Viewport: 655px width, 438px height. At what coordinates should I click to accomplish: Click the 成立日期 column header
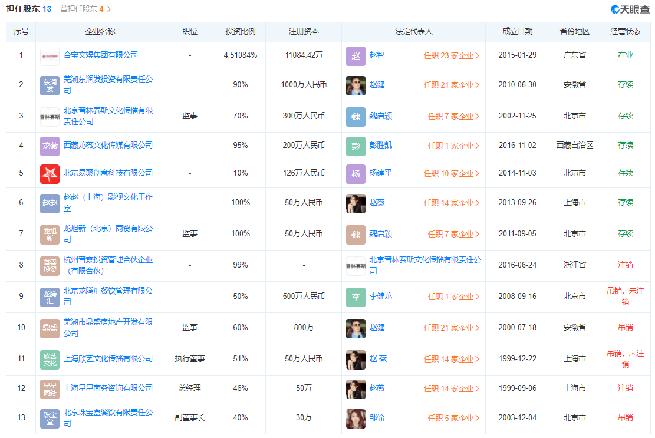point(517,32)
